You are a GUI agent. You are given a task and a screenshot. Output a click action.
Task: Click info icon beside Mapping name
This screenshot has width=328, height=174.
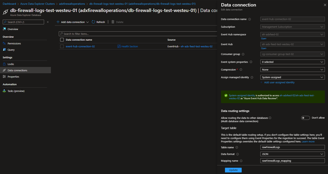tap(241, 161)
